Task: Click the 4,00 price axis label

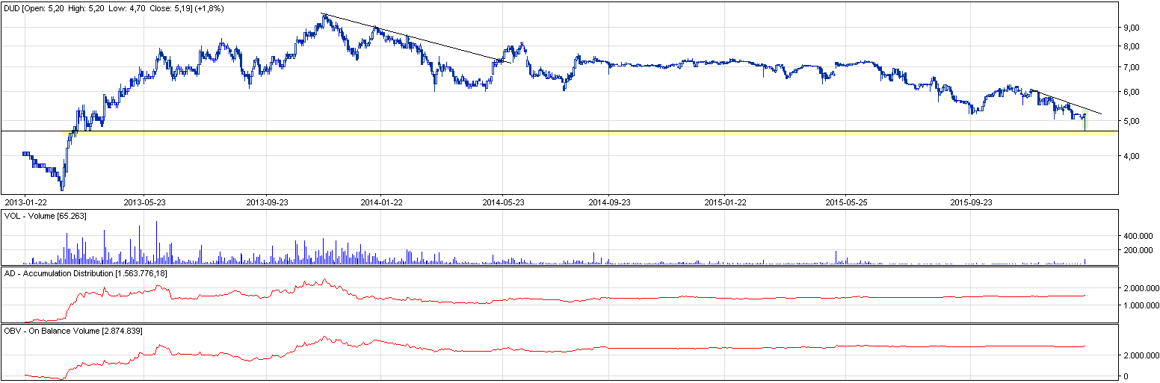Action: (1131, 157)
